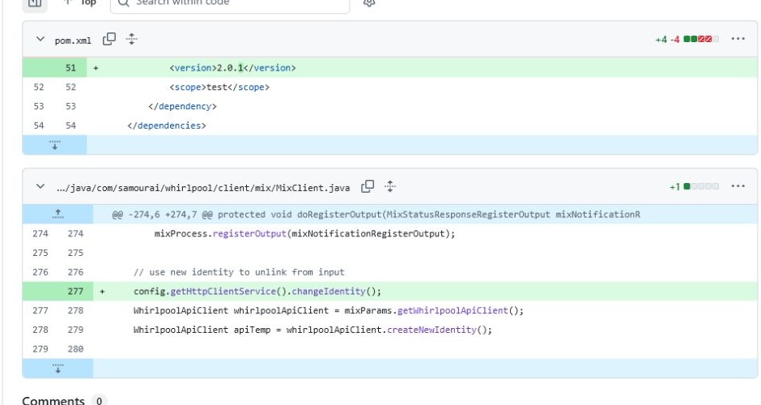761x405 pixels.
Task: Open the MixClient.java file link
Action: (x=203, y=188)
